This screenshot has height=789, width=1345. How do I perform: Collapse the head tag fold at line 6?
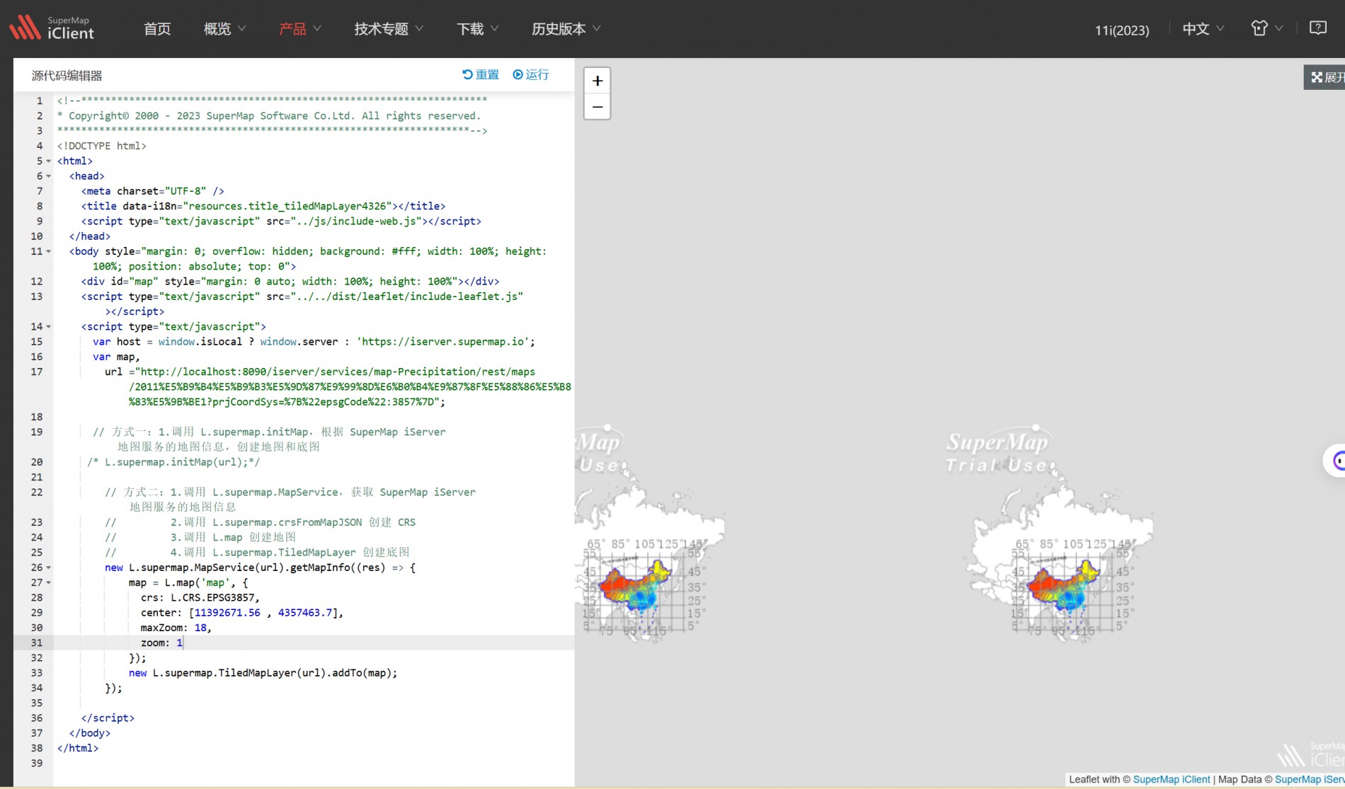(x=49, y=176)
